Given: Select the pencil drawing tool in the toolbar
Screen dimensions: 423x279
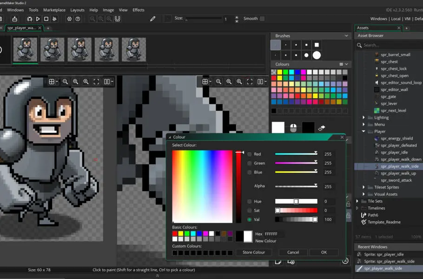Looking at the screenshot, I should (153, 19).
